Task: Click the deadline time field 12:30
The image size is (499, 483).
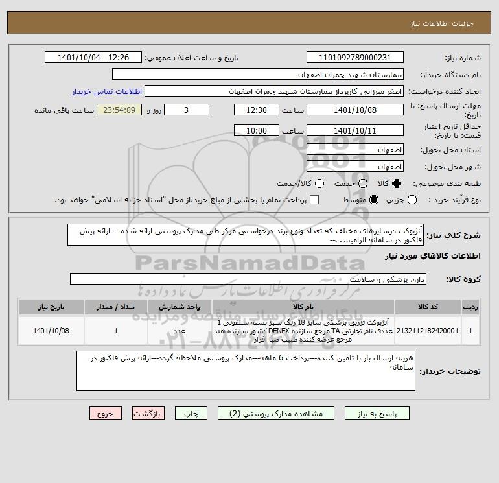Action: click(257, 110)
